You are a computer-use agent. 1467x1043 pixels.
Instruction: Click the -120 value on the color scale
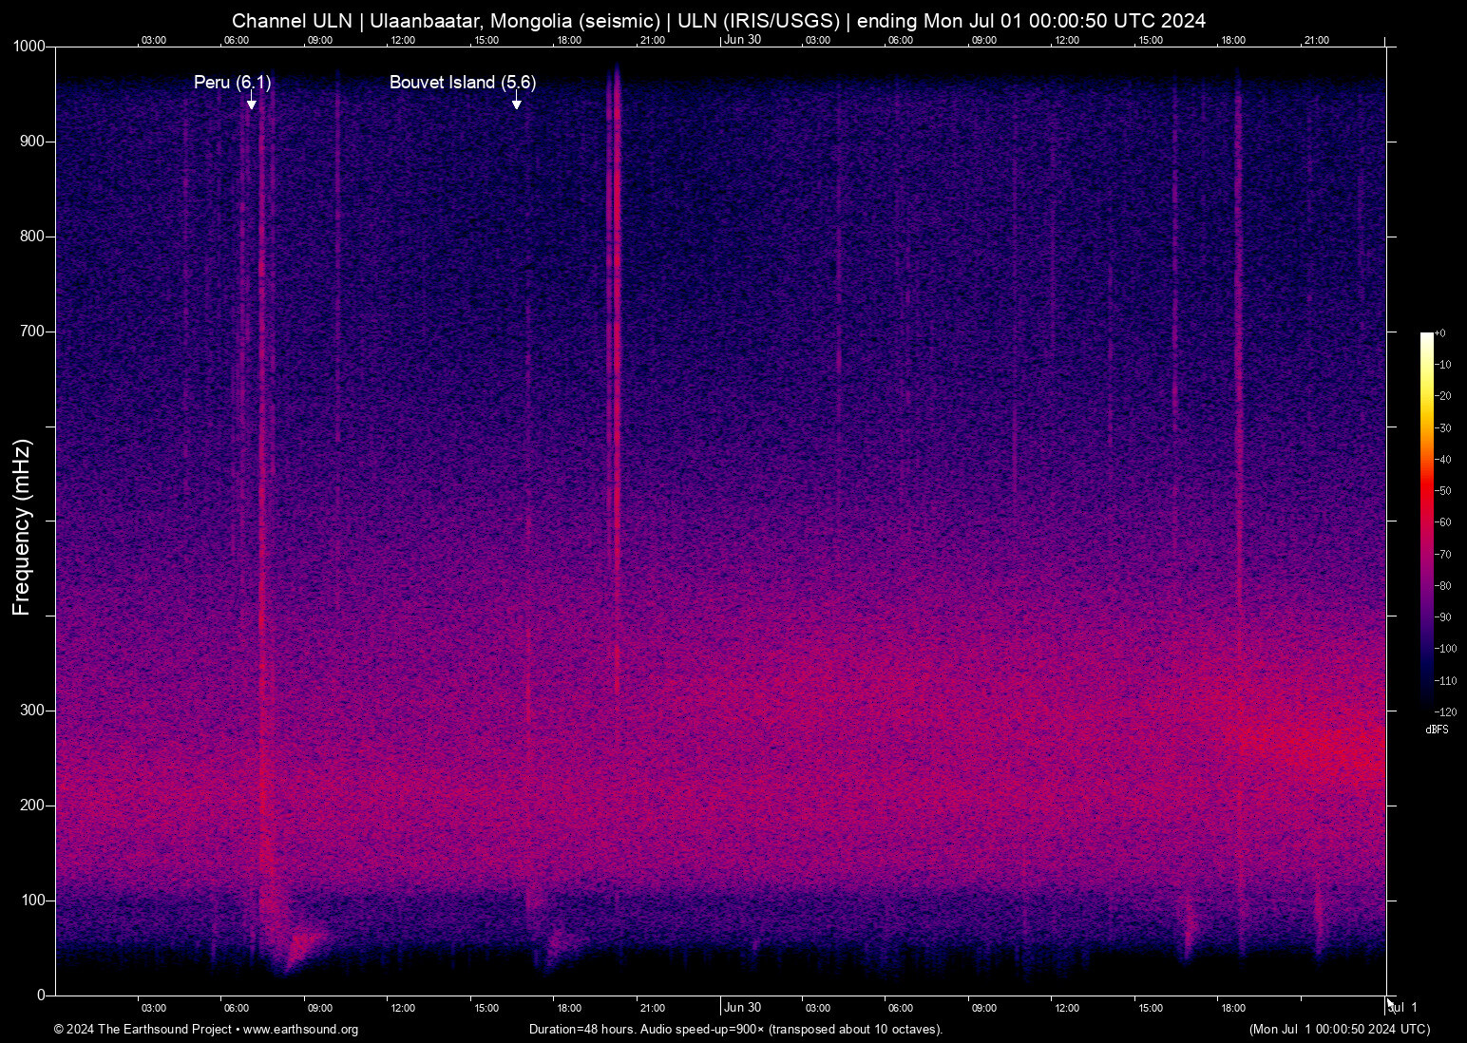pos(1446,712)
